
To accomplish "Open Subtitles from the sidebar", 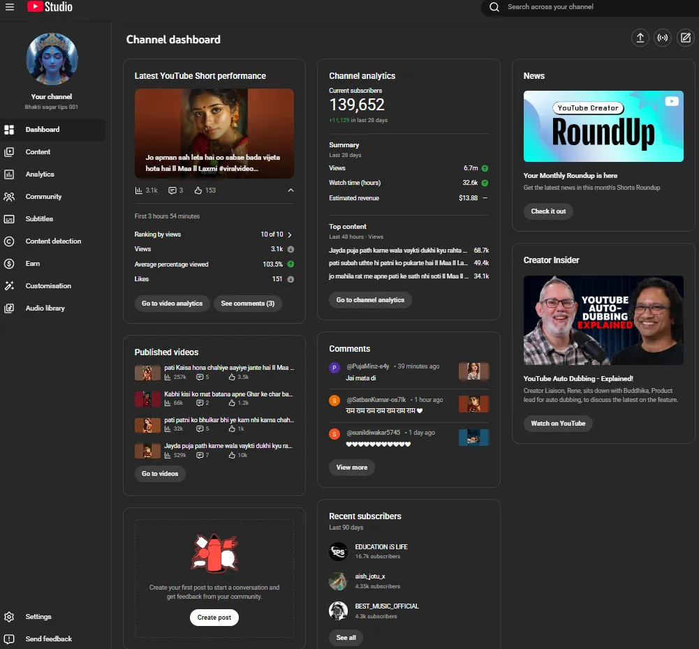I will pos(52,218).
